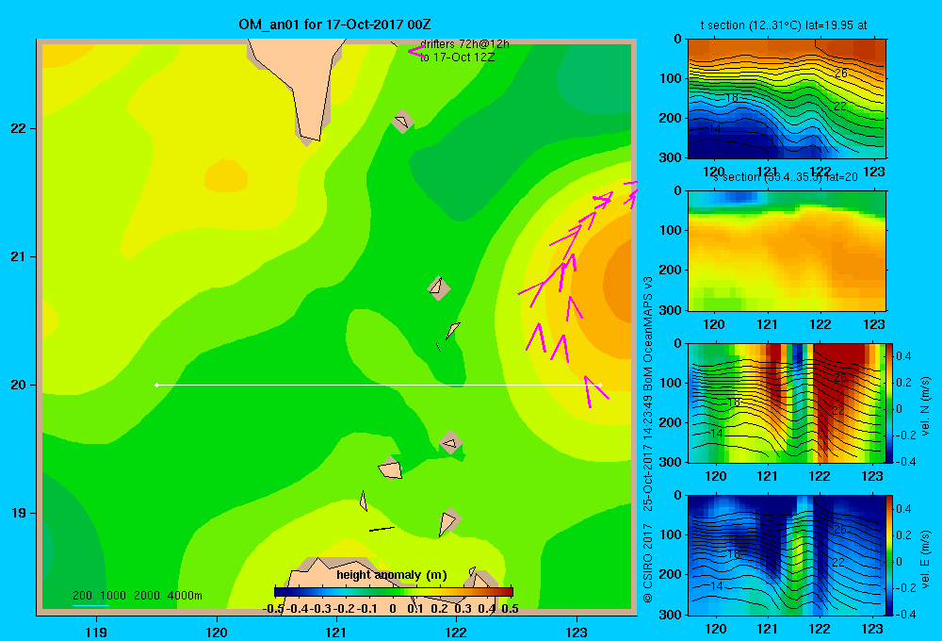
Task: Click latitude label 19 on main map
Action: tap(19, 513)
